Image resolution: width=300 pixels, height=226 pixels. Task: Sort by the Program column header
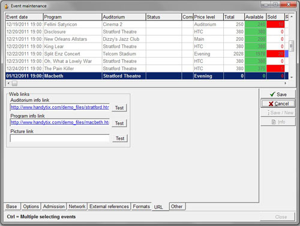click(73, 17)
